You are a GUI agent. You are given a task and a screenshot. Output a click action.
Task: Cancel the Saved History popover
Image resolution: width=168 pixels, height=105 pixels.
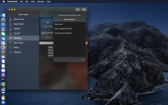(x=58, y=20)
